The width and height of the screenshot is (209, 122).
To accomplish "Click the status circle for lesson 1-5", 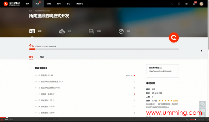I will coord(134,100).
